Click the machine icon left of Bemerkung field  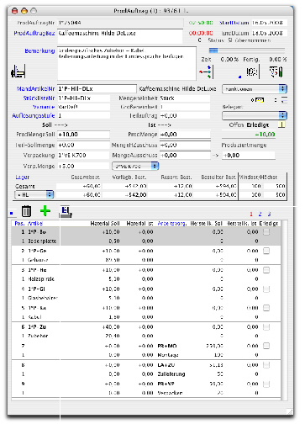pos(18,71)
